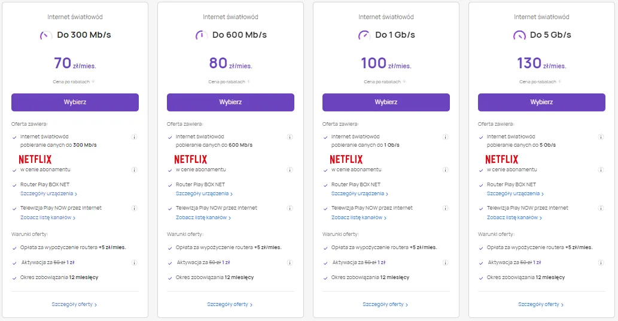Screen dimensions: 618x321
Task: View 'Zobacz listę kanałów' in the 5 Gb/s plan
Action: pyautogui.click(x=515, y=218)
